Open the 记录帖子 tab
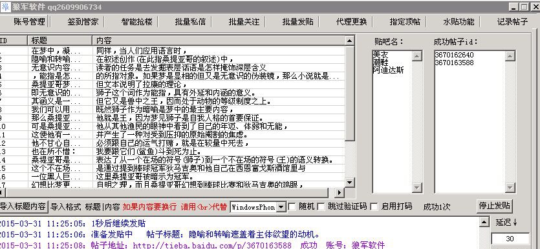Screen dimensions: 540x249 point(512,22)
